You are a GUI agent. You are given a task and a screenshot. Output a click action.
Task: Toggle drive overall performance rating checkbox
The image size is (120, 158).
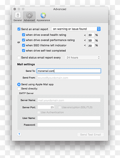(23, 40)
